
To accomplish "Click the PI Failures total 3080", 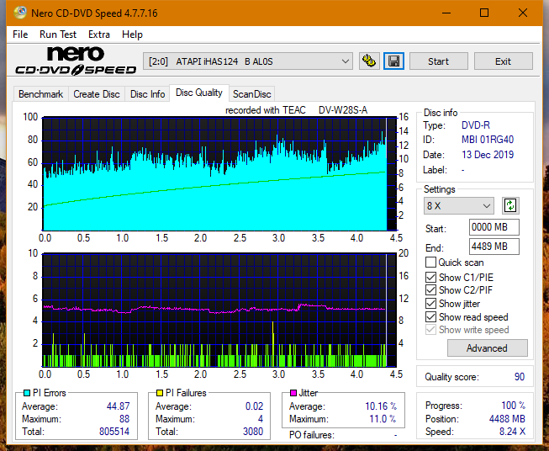I will pos(253,432).
